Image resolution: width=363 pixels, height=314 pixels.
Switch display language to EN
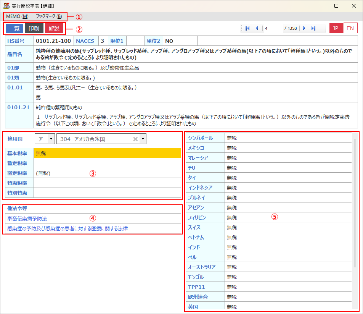click(350, 28)
